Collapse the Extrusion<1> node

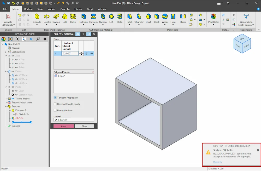pyautogui.click(x=9, y=110)
